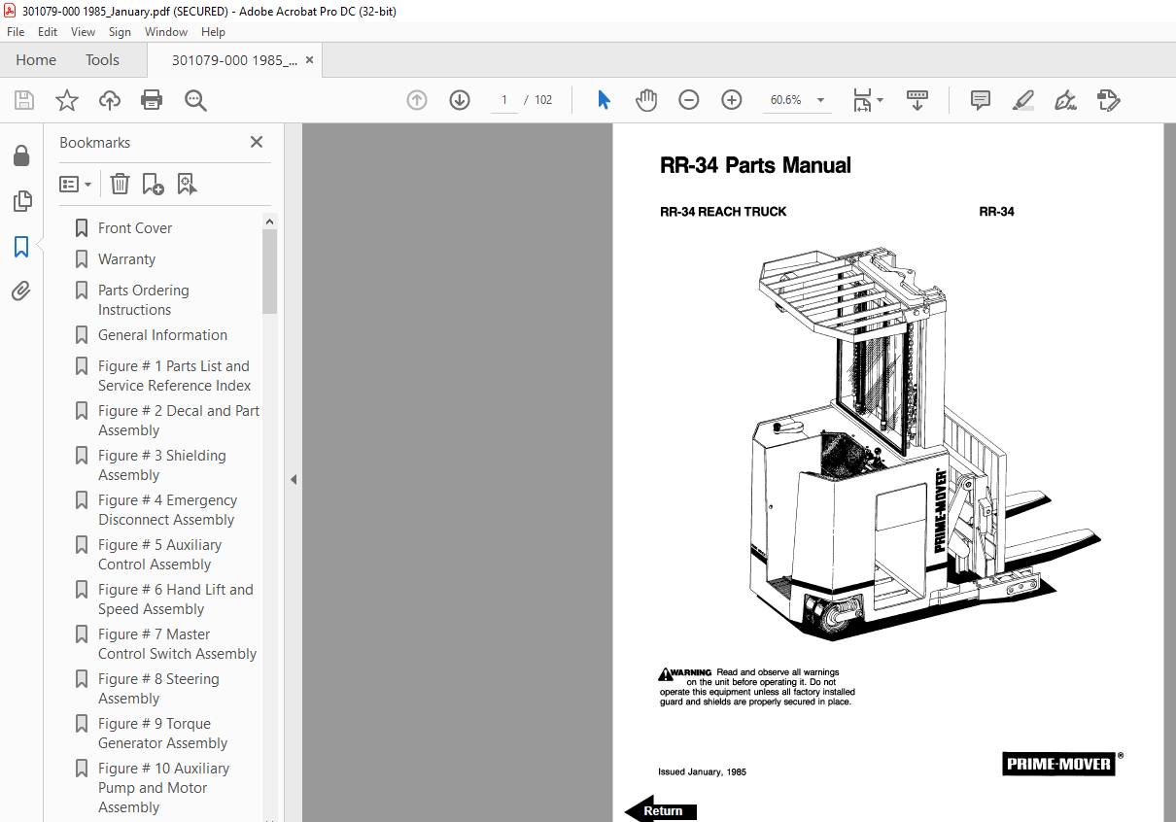Click the upload to cloud icon
The image size is (1176, 822).
click(110, 100)
